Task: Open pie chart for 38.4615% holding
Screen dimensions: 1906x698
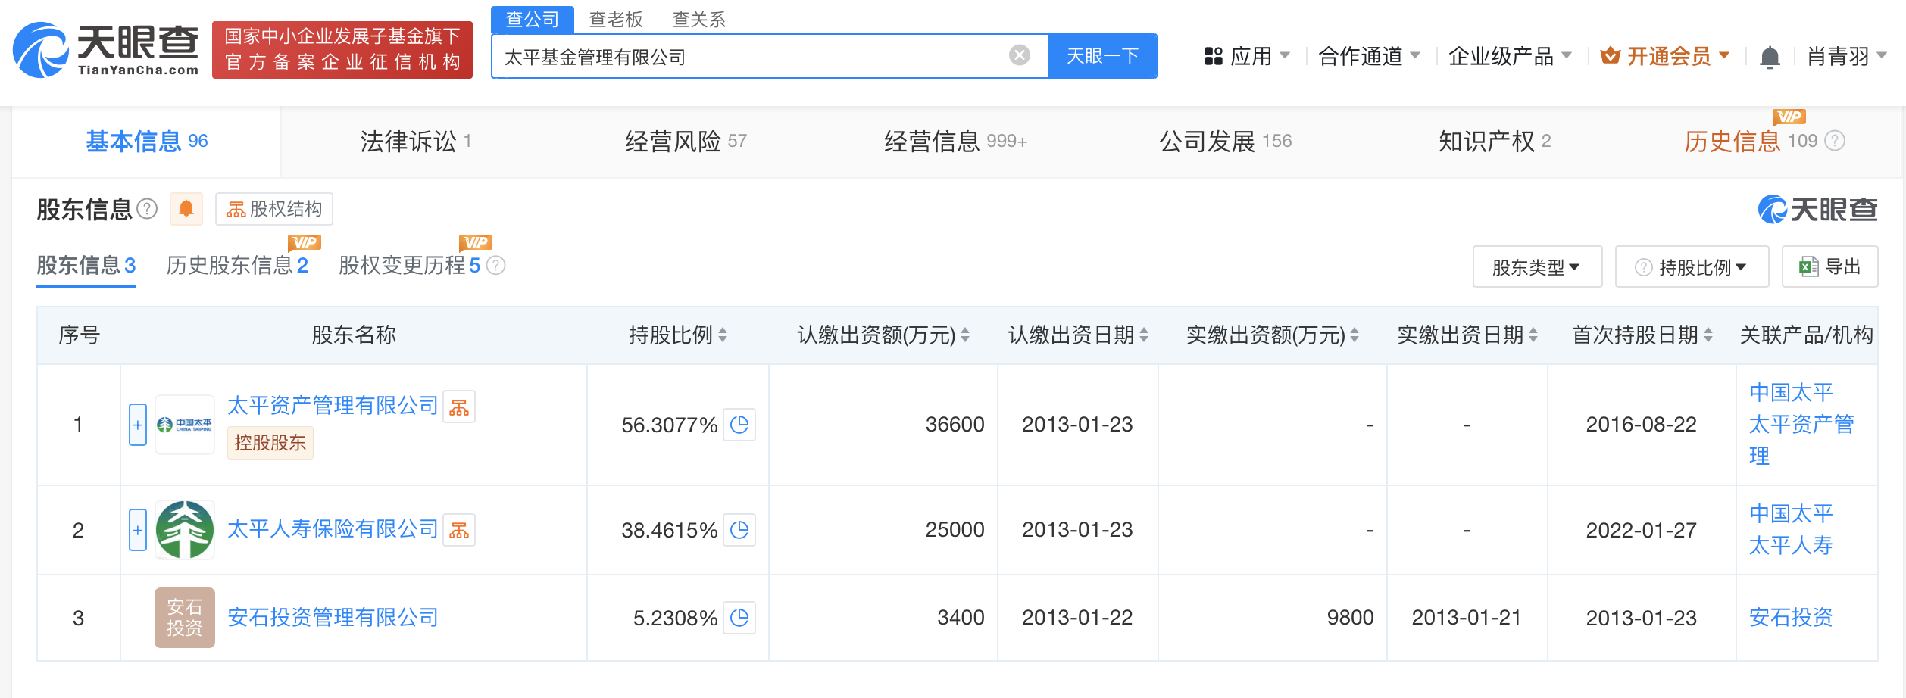Action: [x=739, y=530]
